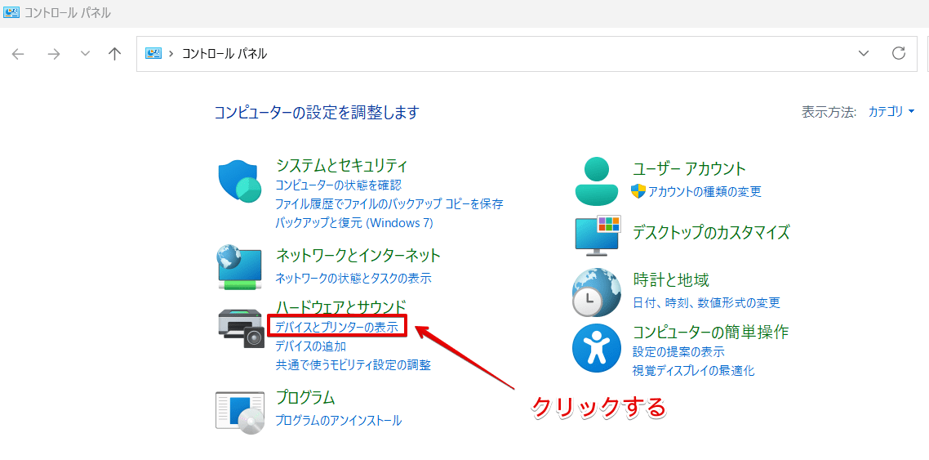Viewport: 929px width, 460px height.
Task: Click デバイスの追加 link
Action: [310, 346]
